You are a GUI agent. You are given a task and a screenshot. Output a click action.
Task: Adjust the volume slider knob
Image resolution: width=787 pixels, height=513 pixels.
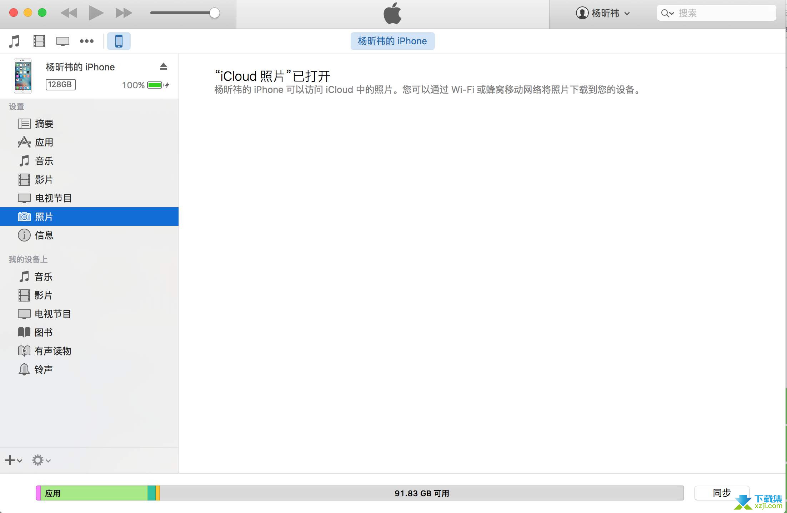click(x=214, y=13)
